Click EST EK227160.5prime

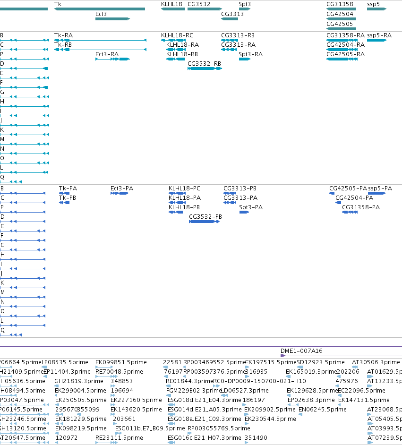[112, 405]
